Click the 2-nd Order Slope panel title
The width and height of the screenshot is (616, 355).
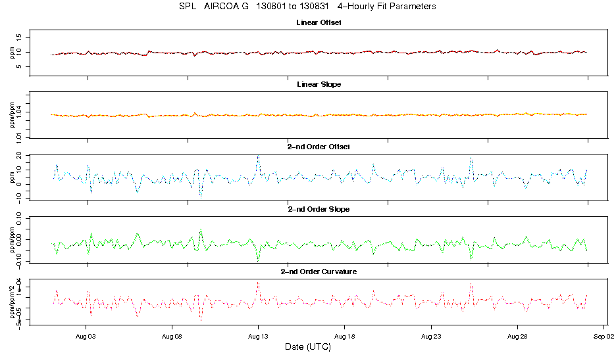point(319,209)
